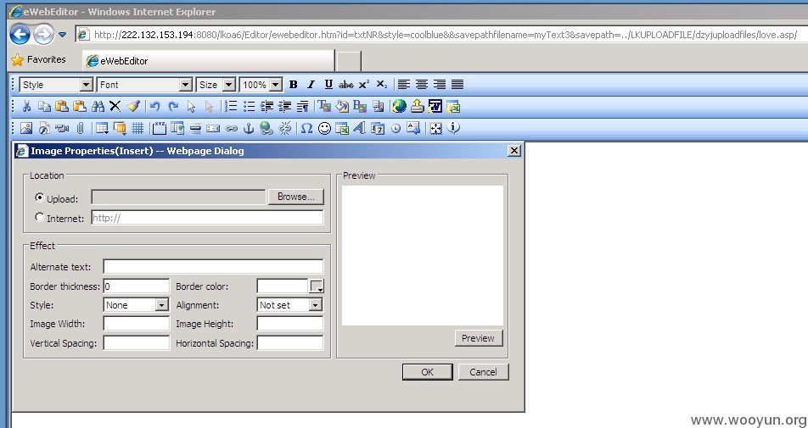Toggle italic formatting
808x428 pixels.
[311, 85]
